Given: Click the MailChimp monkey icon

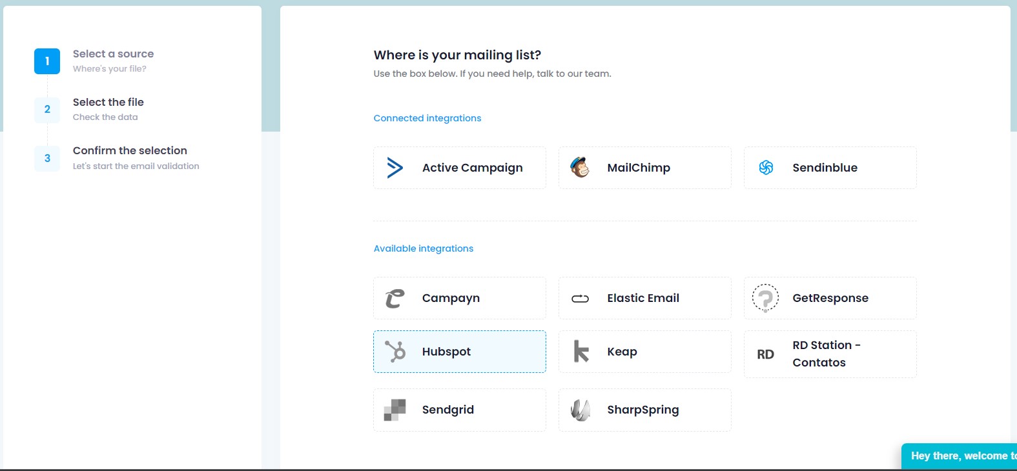Looking at the screenshot, I should [580, 168].
